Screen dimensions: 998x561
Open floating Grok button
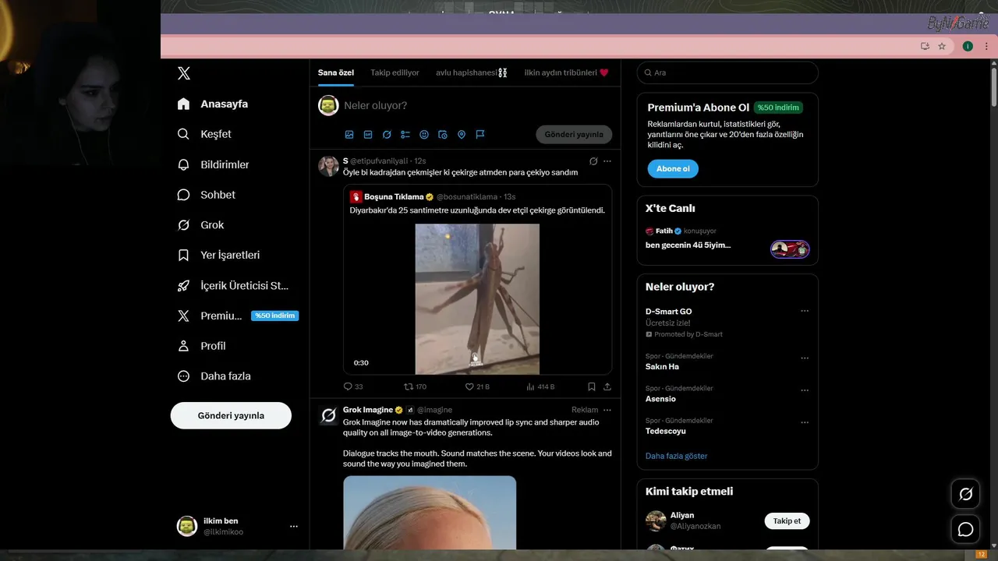(965, 494)
